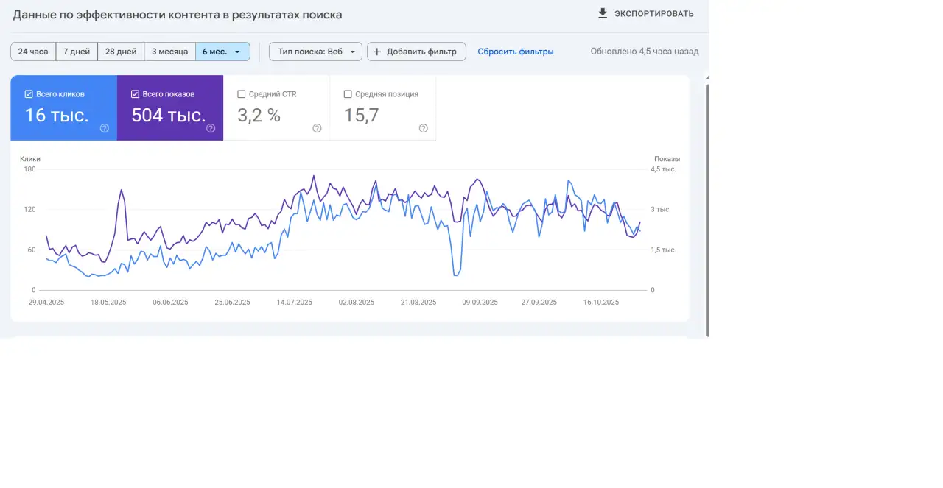Uncheck the Всего показов metric
The width and height of the screenshot is (943, 488).
coord(135,93)
